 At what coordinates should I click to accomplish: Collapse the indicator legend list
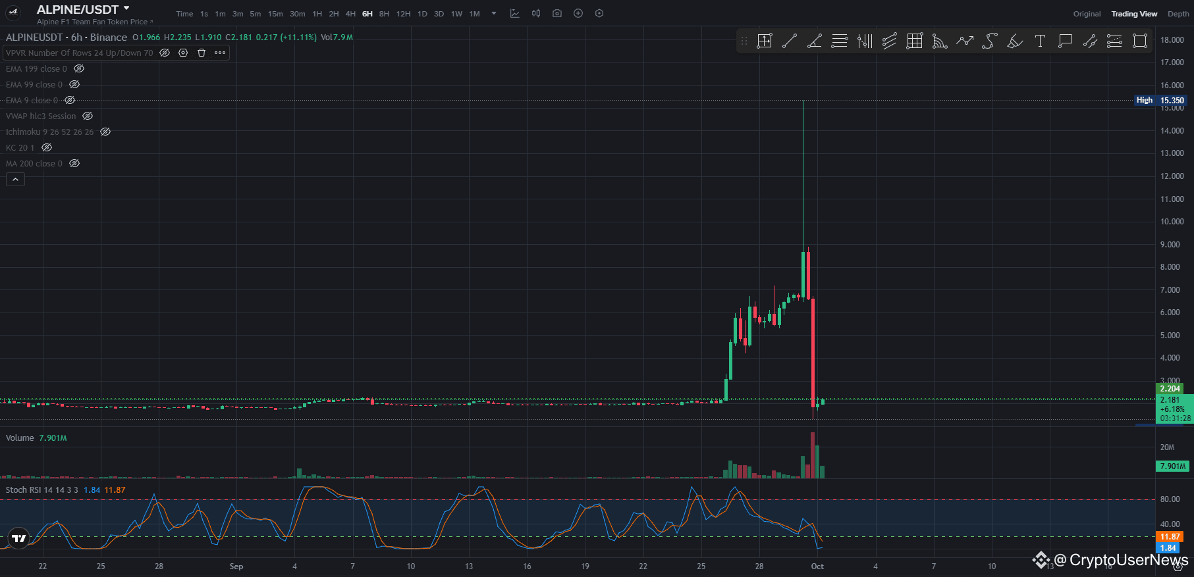15,179
